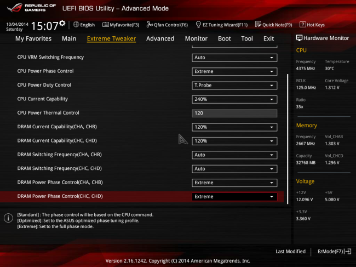356x267 pixels.
Task: Open the Exit tab
Action: [x=268, y=38]
